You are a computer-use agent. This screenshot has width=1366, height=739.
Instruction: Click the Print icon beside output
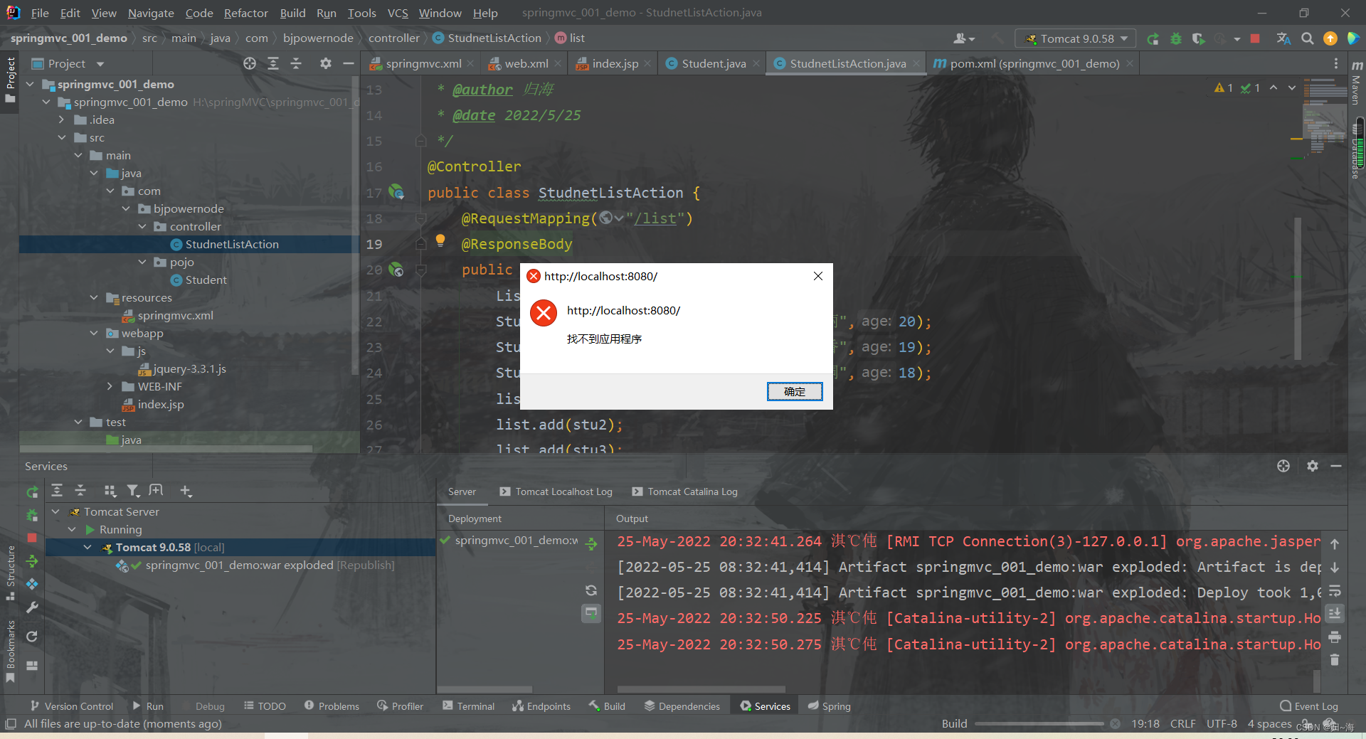coord(1335,637)
